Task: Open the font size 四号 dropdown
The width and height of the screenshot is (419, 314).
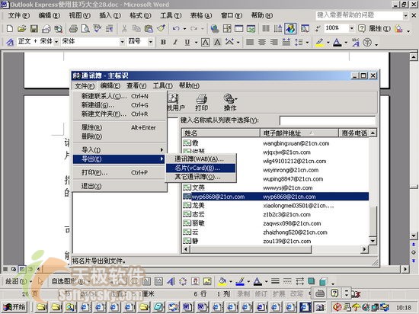Action: 151,42
